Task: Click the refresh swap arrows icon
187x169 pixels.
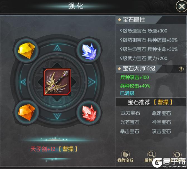Action: 177,155
